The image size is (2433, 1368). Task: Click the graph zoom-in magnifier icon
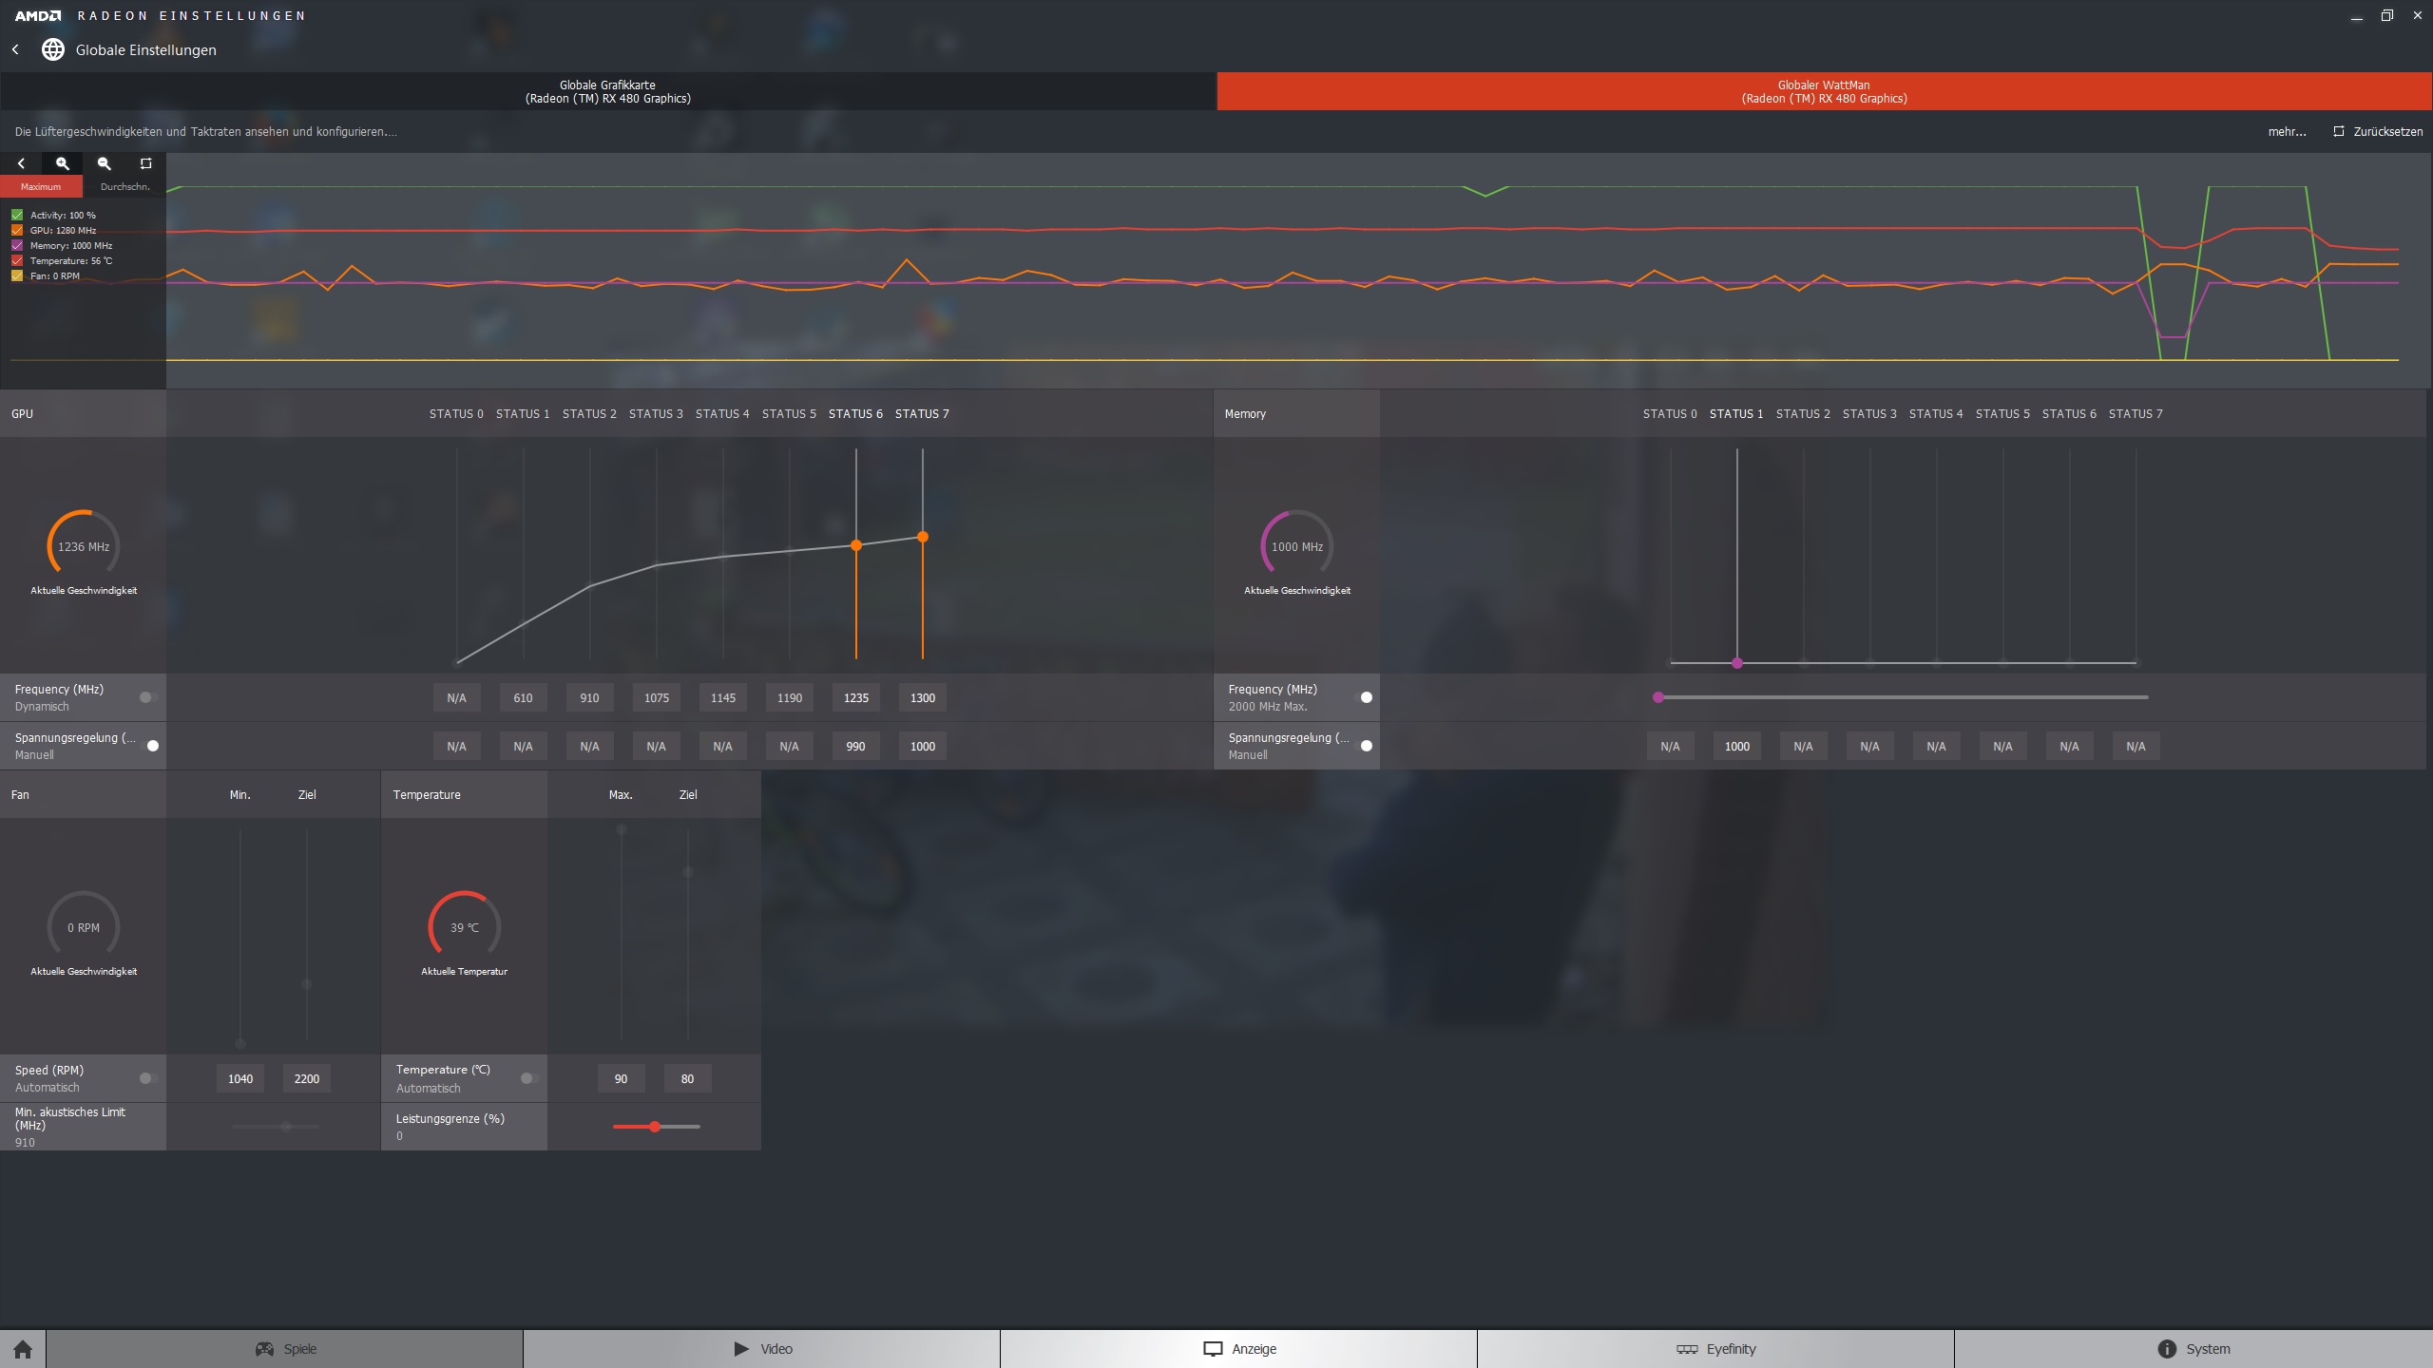(63, 163)
